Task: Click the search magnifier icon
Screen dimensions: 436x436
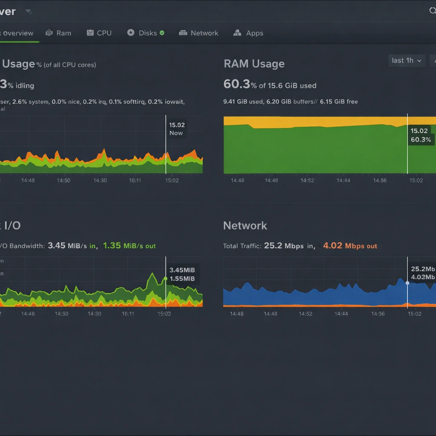Action: tap(432, 11)
